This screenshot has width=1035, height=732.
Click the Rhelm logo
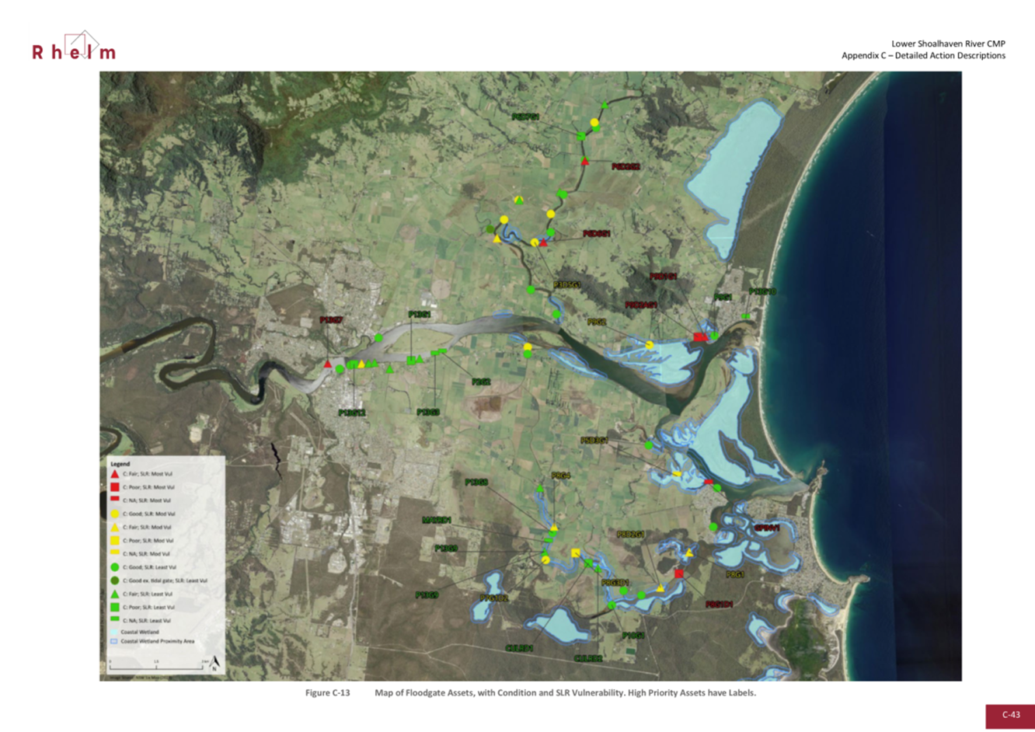(x=74, y=47)
